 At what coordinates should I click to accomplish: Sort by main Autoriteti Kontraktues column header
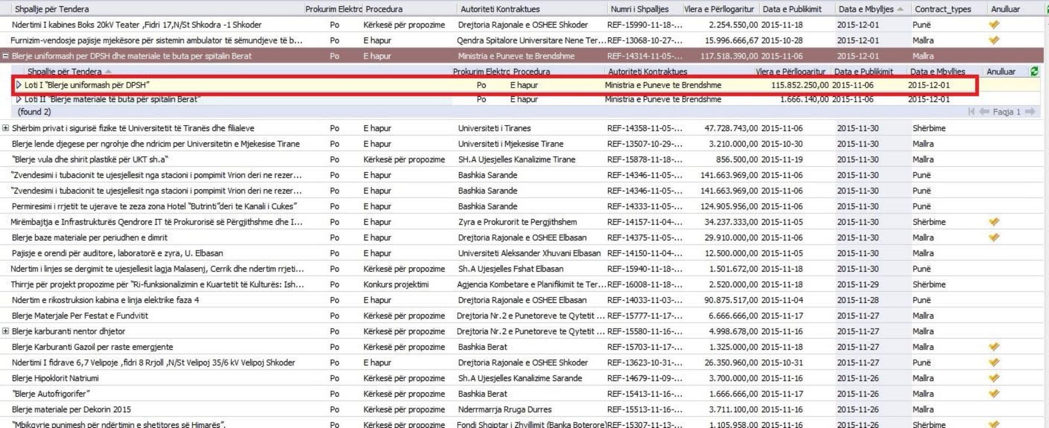(x=500, y=9)
